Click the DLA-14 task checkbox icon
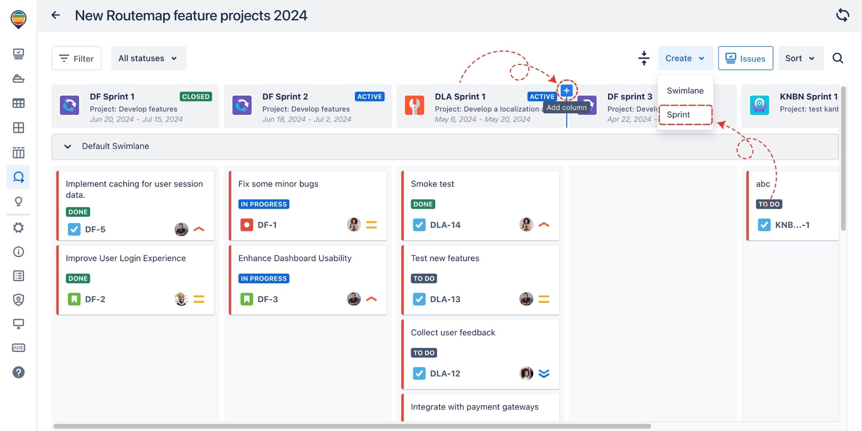Viewport: 862px width, 431px height. point(419,225)
